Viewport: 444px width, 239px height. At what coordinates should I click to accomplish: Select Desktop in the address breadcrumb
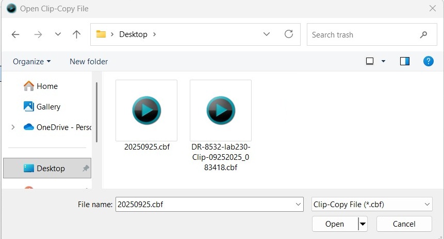coord(133,34)
